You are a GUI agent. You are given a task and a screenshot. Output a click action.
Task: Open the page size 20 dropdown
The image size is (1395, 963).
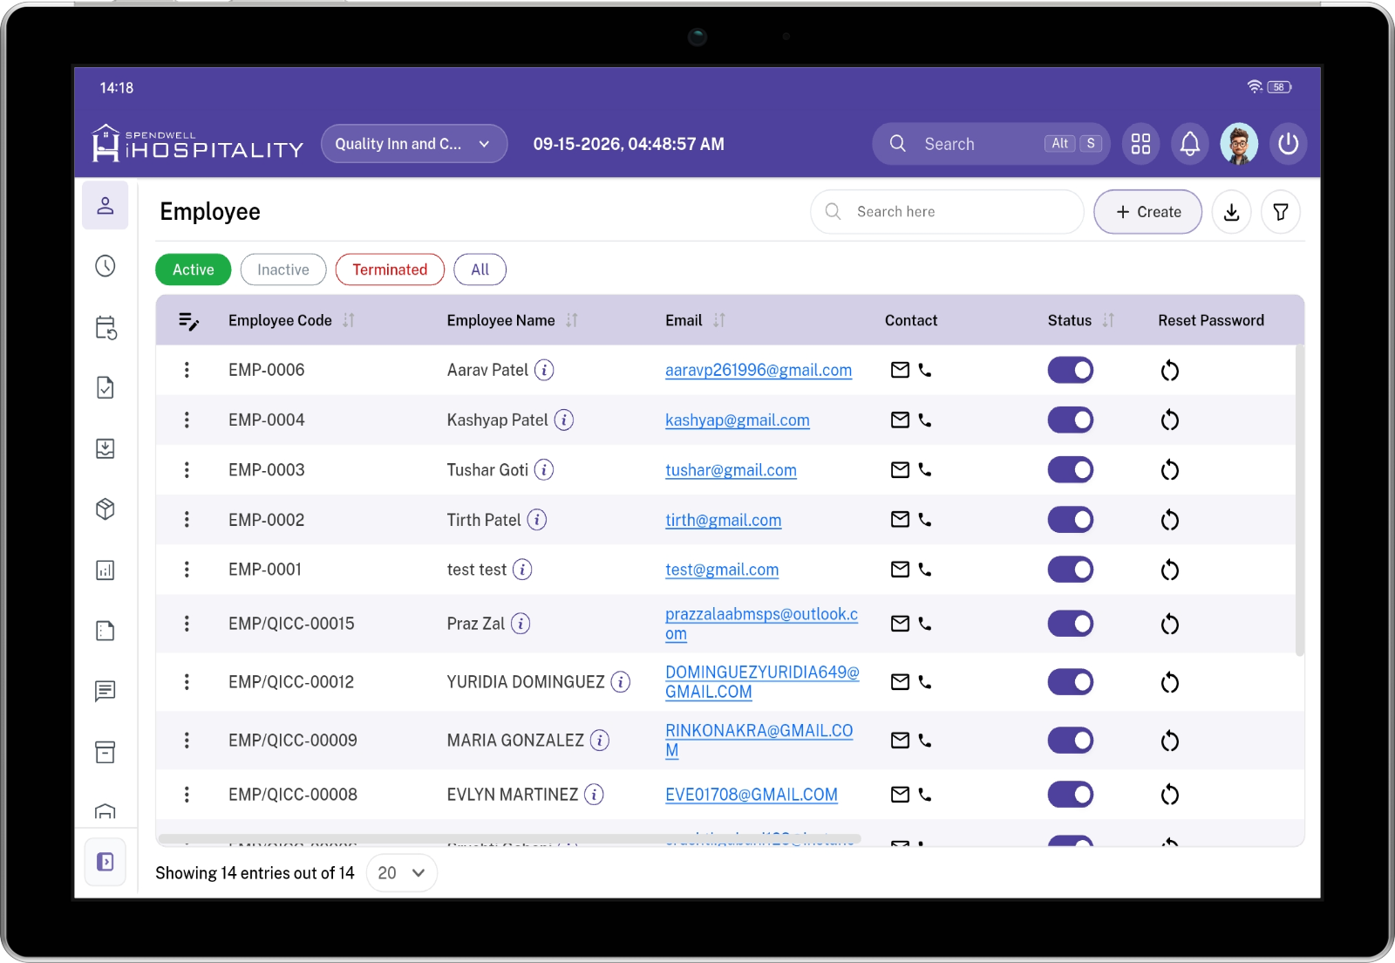(402, 873)
